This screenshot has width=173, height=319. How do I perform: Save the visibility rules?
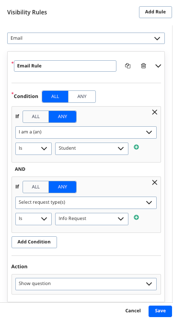coord(160,311)
